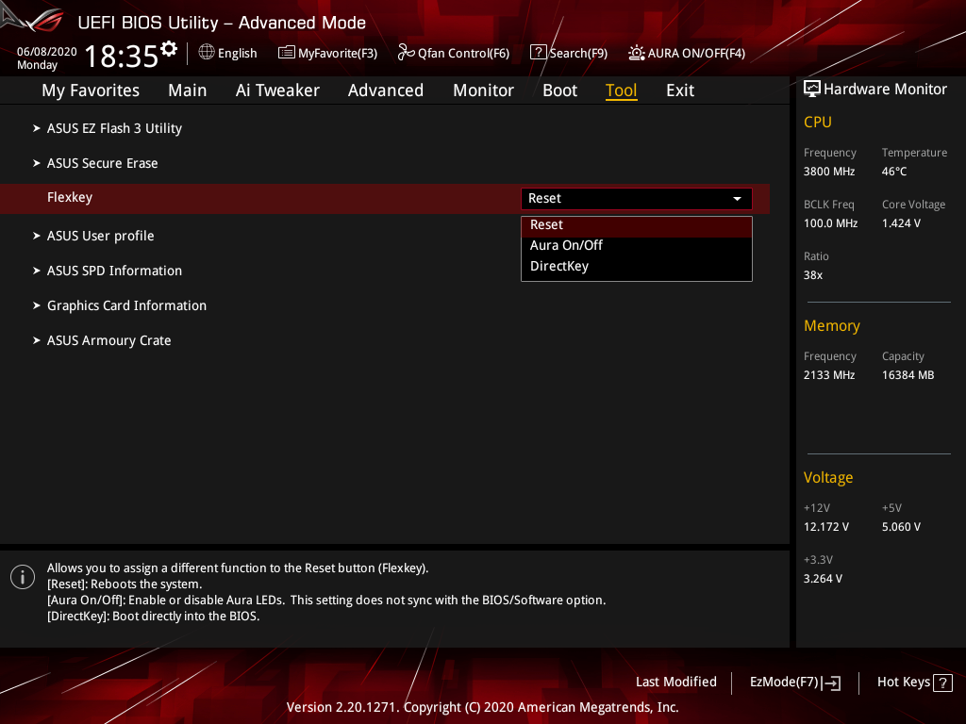Open the My Favorites tab
The width and height of the screenshot is (966, 724).
point(91,90)
